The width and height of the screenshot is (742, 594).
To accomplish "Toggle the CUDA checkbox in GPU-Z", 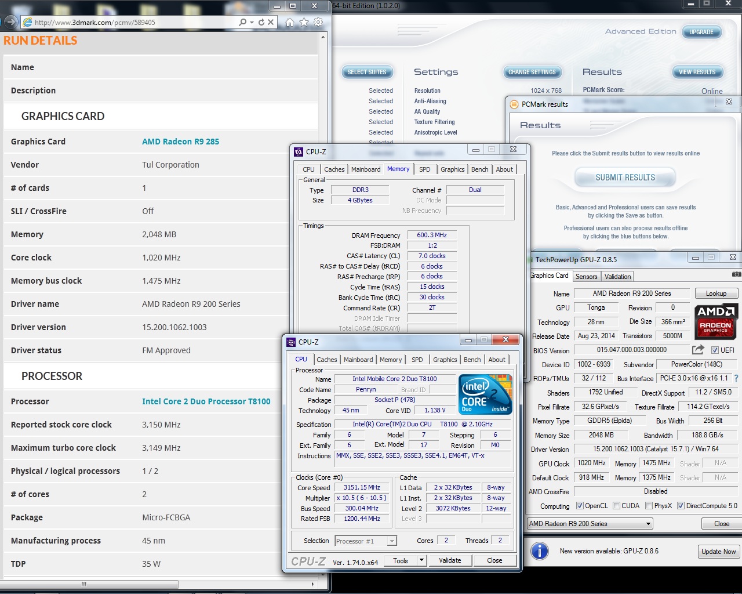I will pyautogui.click(x=616, y=506).
